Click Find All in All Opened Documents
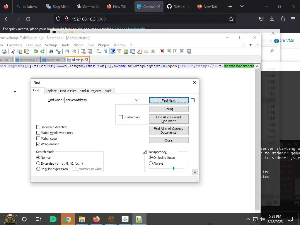 pos(168,130)
